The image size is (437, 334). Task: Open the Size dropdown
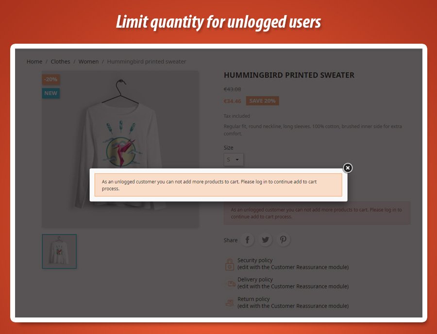tap(234, 160)
